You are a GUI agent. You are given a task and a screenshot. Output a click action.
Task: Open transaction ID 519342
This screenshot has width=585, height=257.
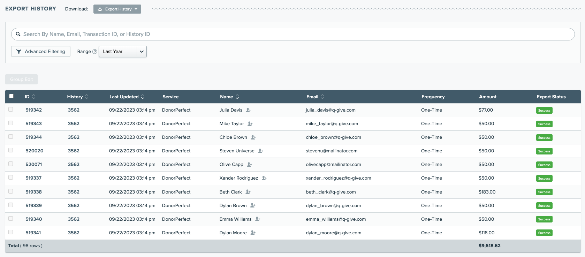[33, 110]
